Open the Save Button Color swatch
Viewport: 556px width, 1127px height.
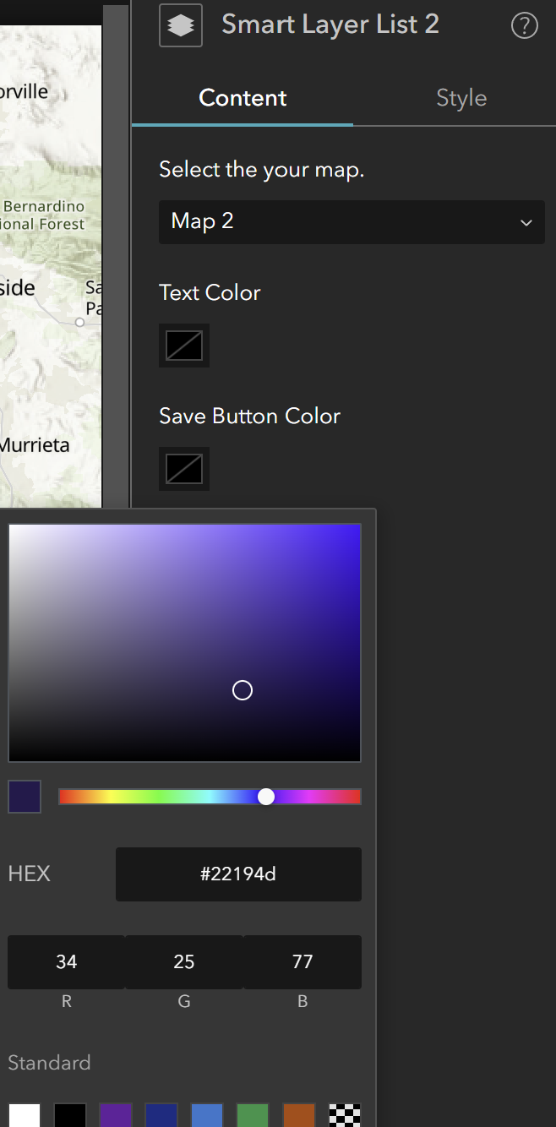(184, 469)
